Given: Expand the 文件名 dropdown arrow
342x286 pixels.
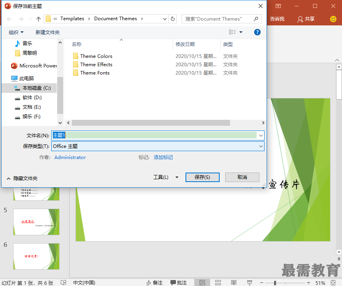Looking at the screenshot, I should (x=261, y=136).
